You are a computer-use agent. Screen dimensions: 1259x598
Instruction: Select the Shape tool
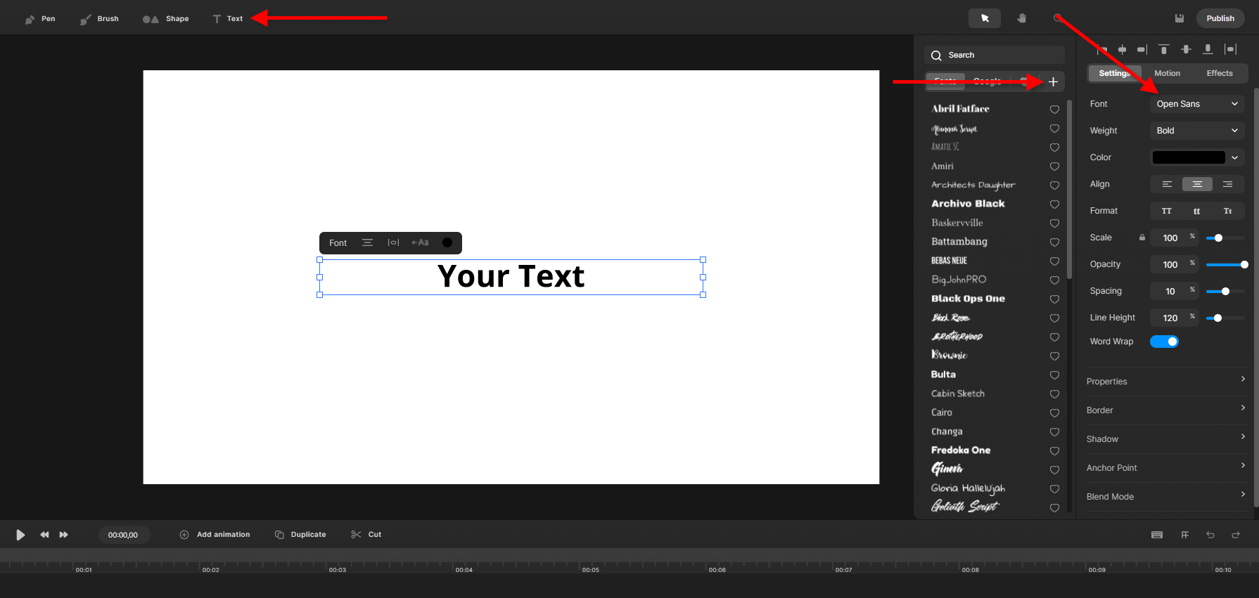point(166,19)
